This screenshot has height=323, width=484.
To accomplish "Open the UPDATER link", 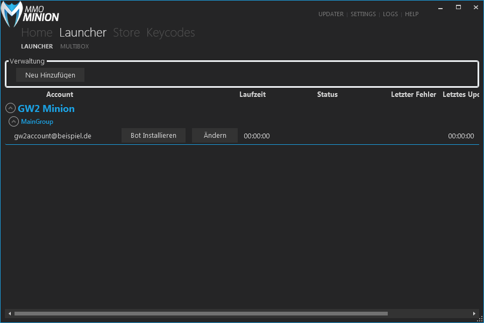I will pos(331,15).
